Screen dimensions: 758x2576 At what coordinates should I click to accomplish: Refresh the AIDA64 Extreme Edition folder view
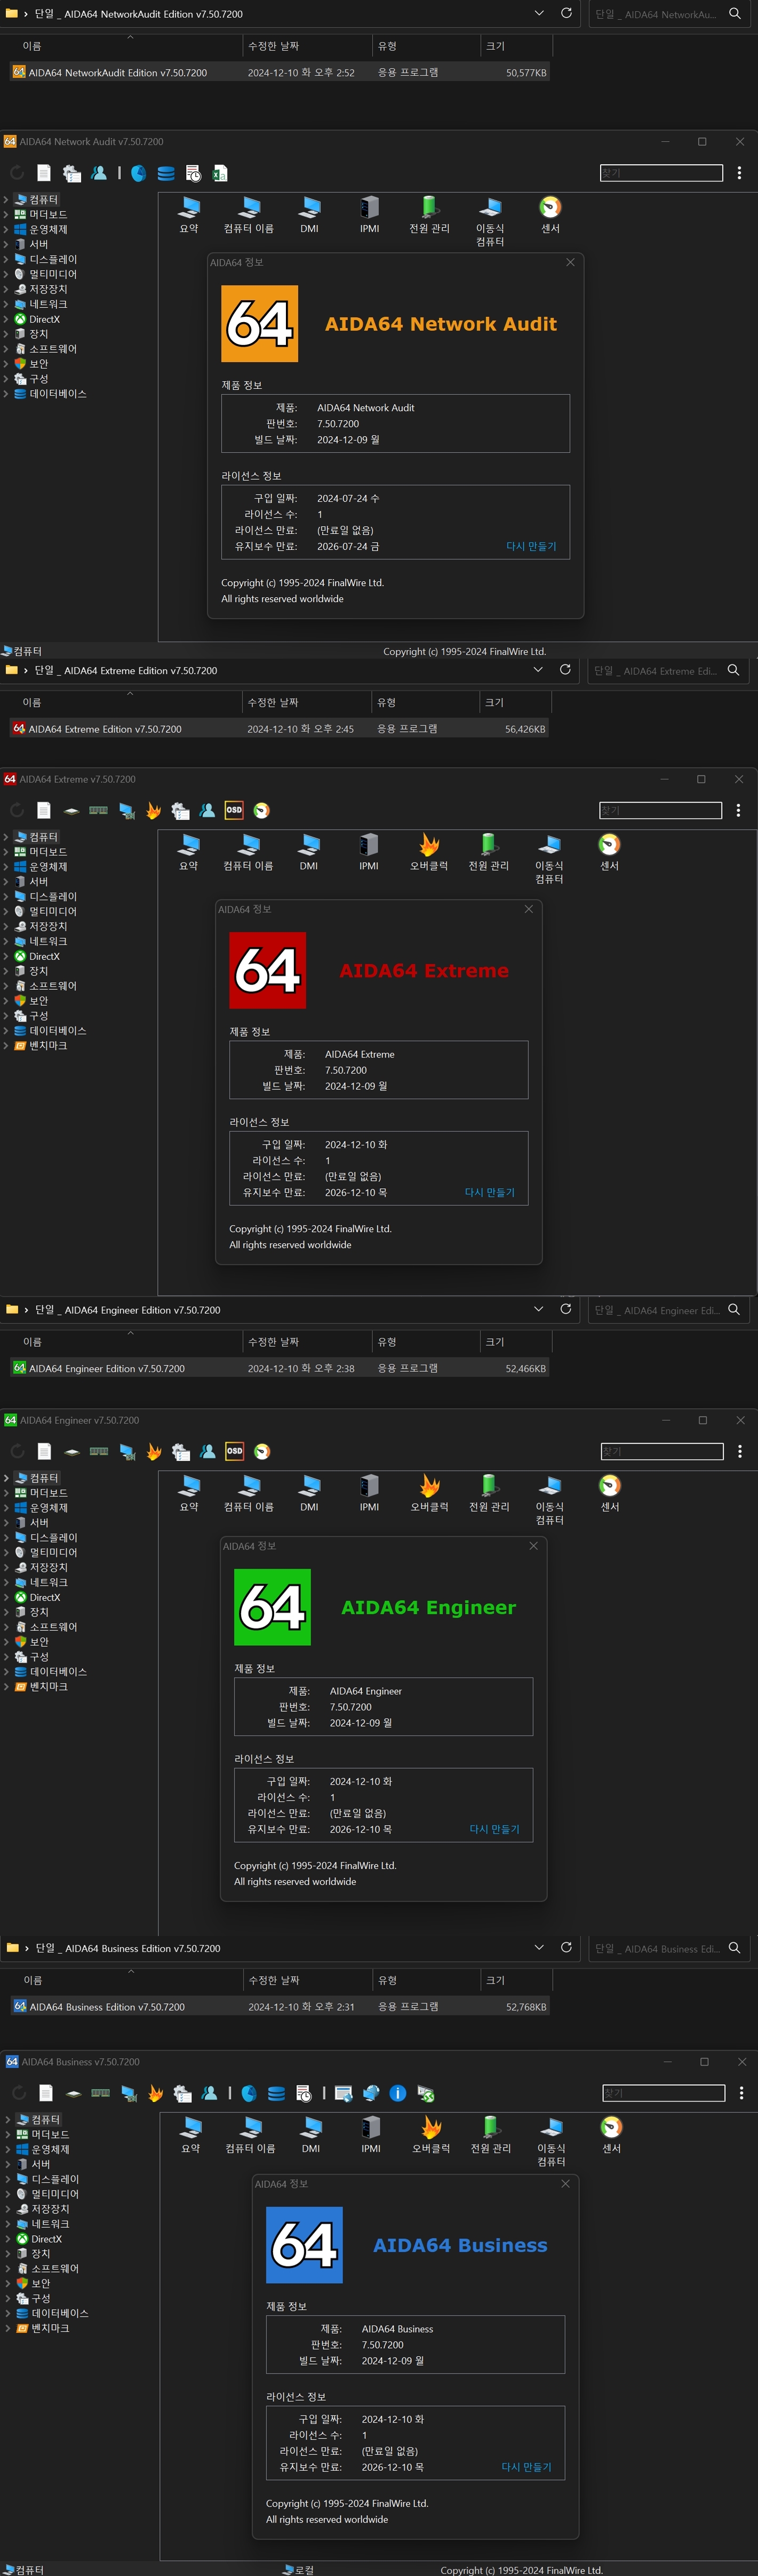(565, 670)
